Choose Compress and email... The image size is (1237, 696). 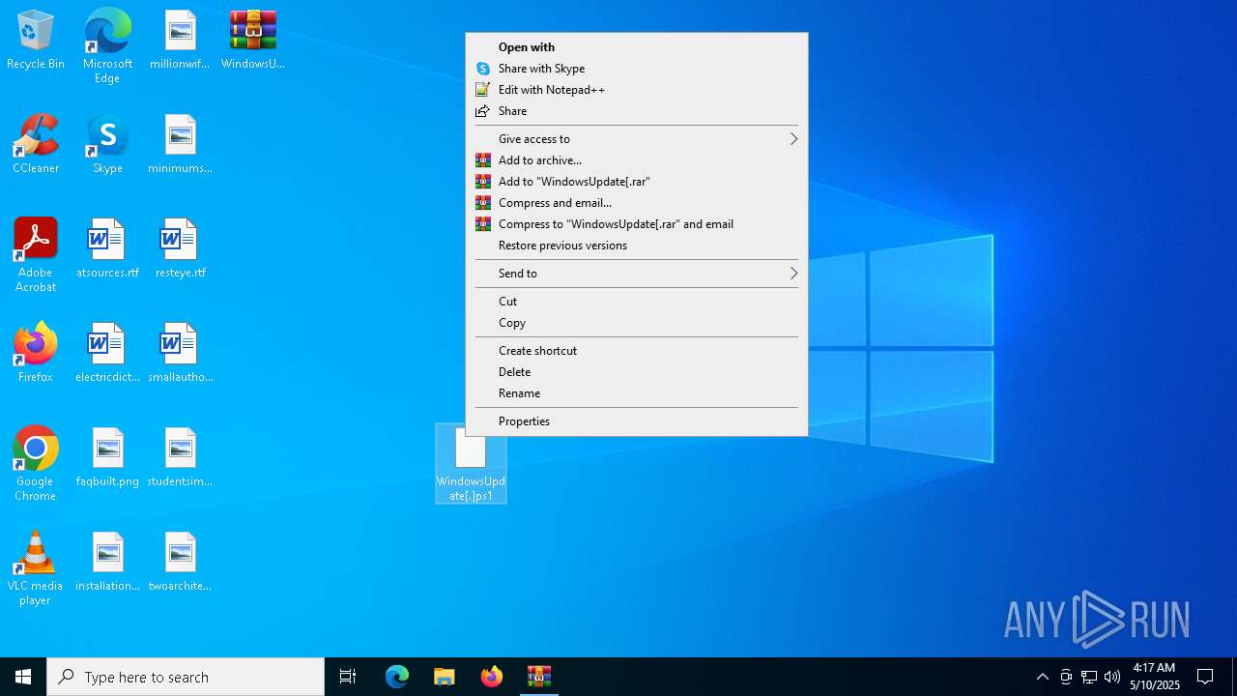[637, 203]
